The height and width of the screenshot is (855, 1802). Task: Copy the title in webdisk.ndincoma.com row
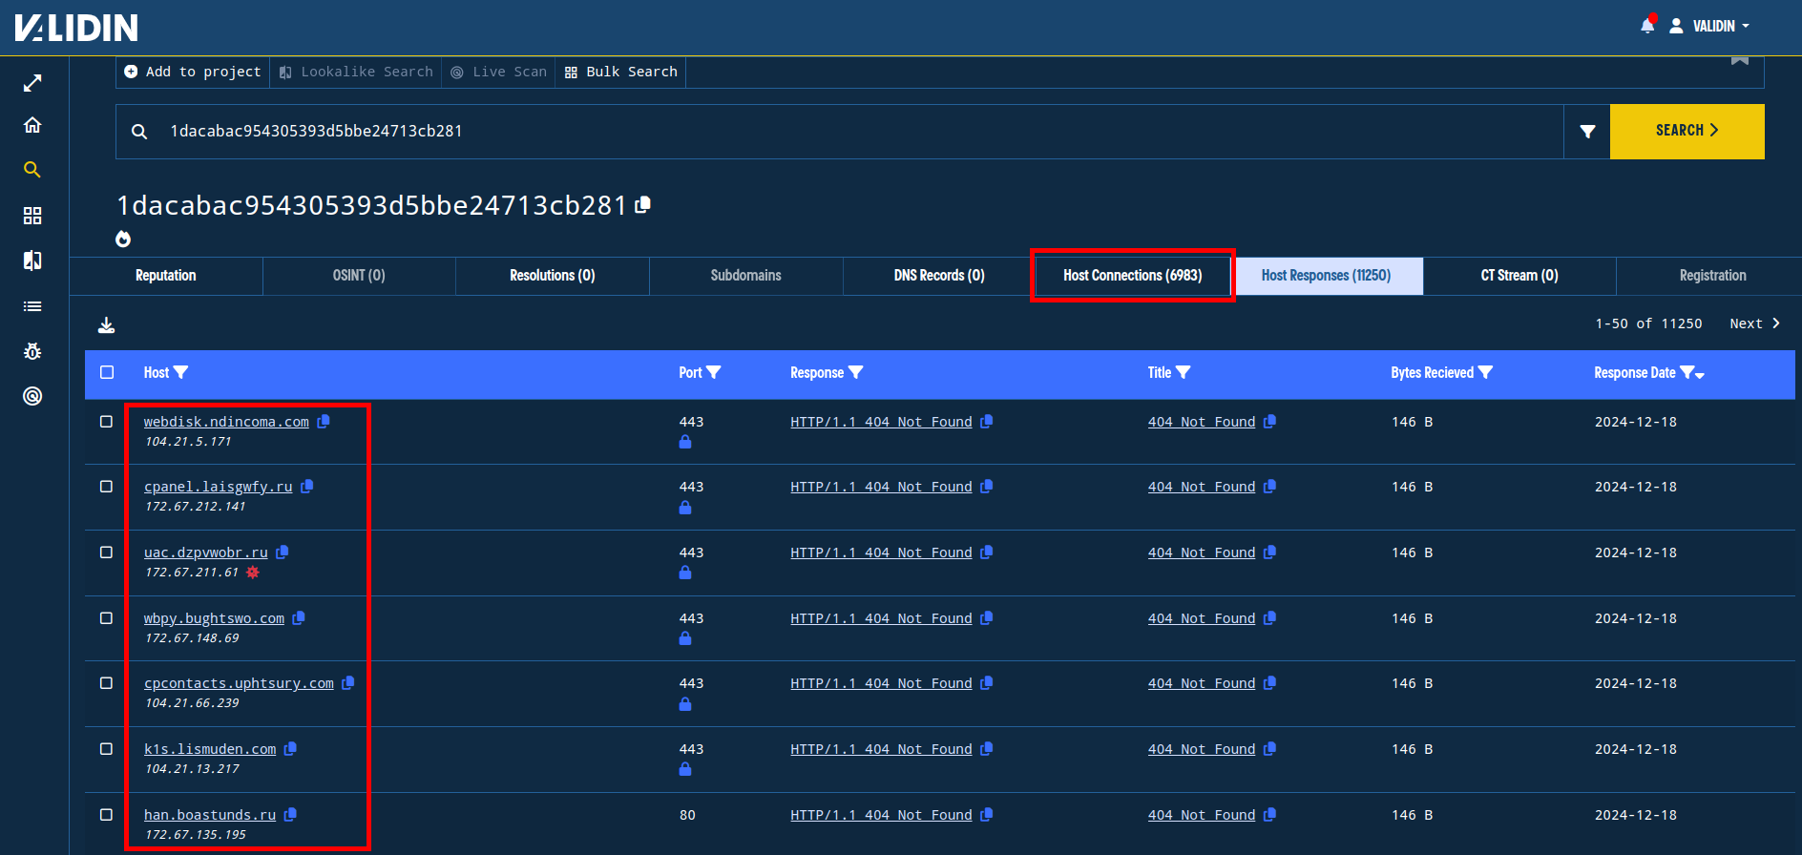[x=1270, y=421]
